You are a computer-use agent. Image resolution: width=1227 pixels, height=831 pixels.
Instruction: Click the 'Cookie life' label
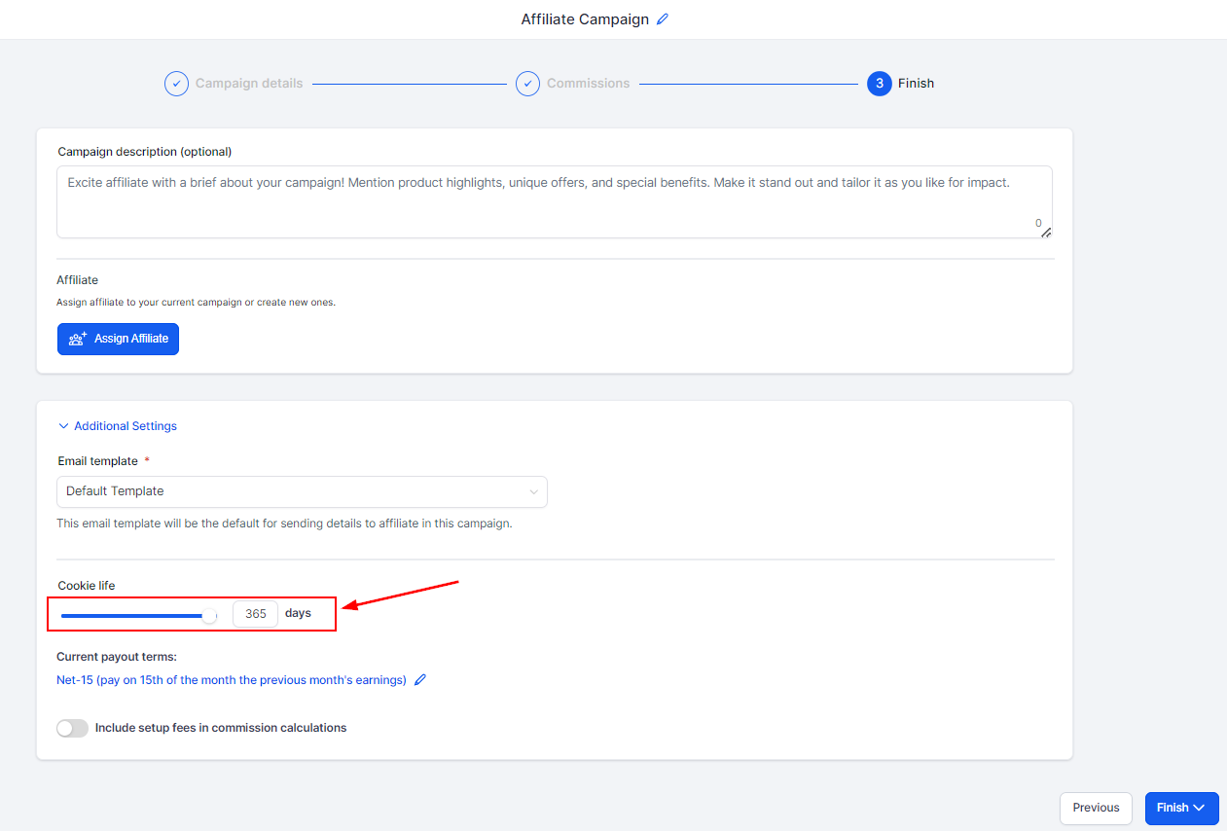coord(87,586)
